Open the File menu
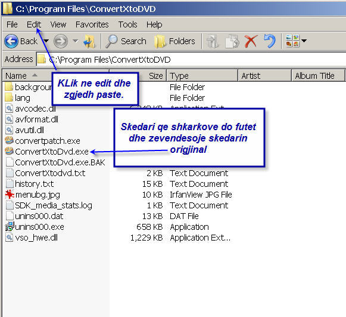The width and height of the screenshot is (346, 317). point(12,24)
